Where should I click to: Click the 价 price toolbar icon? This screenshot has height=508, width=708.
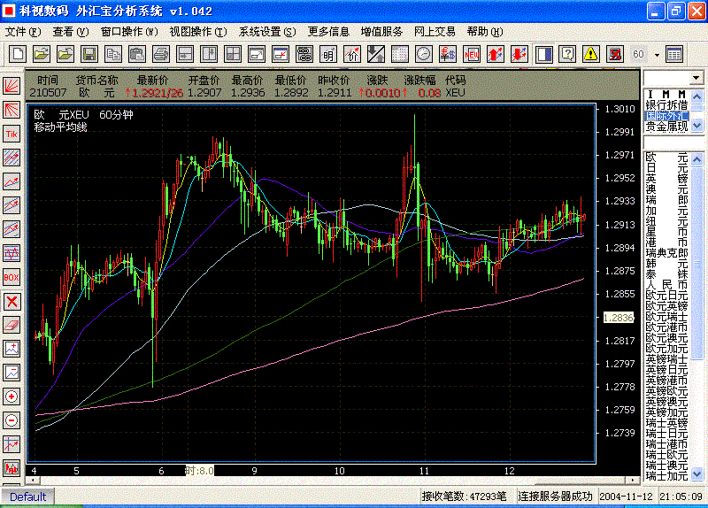pos(352,54)
